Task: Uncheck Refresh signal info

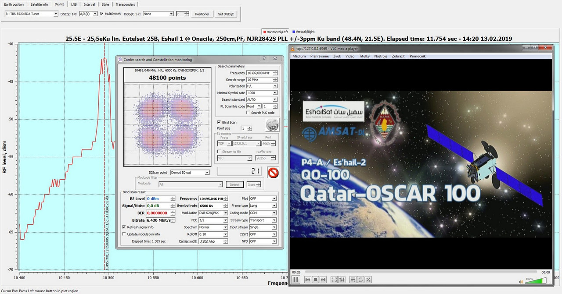Action: 124,227
